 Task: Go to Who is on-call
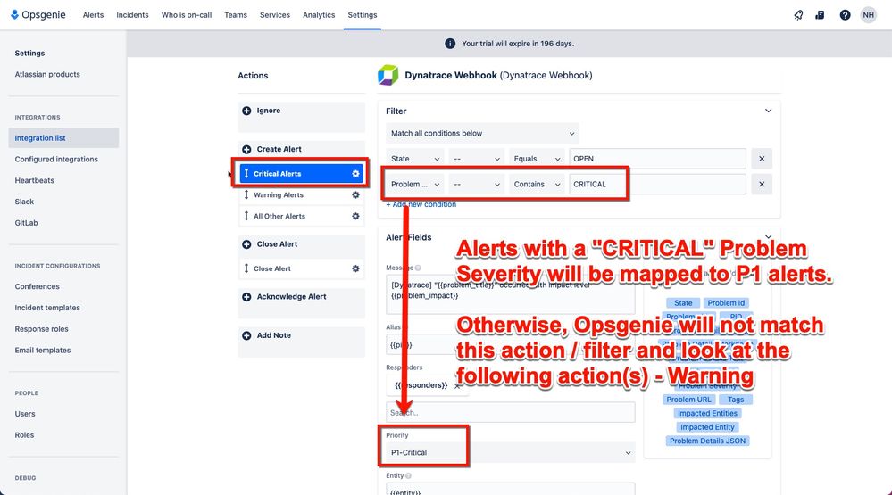(187, 15)
